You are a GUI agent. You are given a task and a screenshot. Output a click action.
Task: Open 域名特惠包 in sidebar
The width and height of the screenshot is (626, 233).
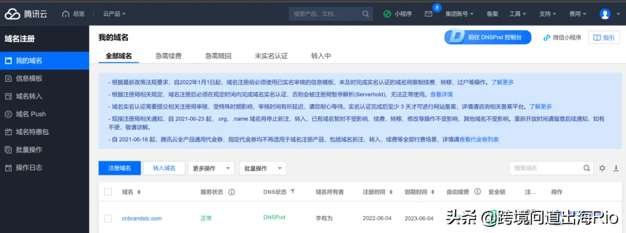click(44, 132)
